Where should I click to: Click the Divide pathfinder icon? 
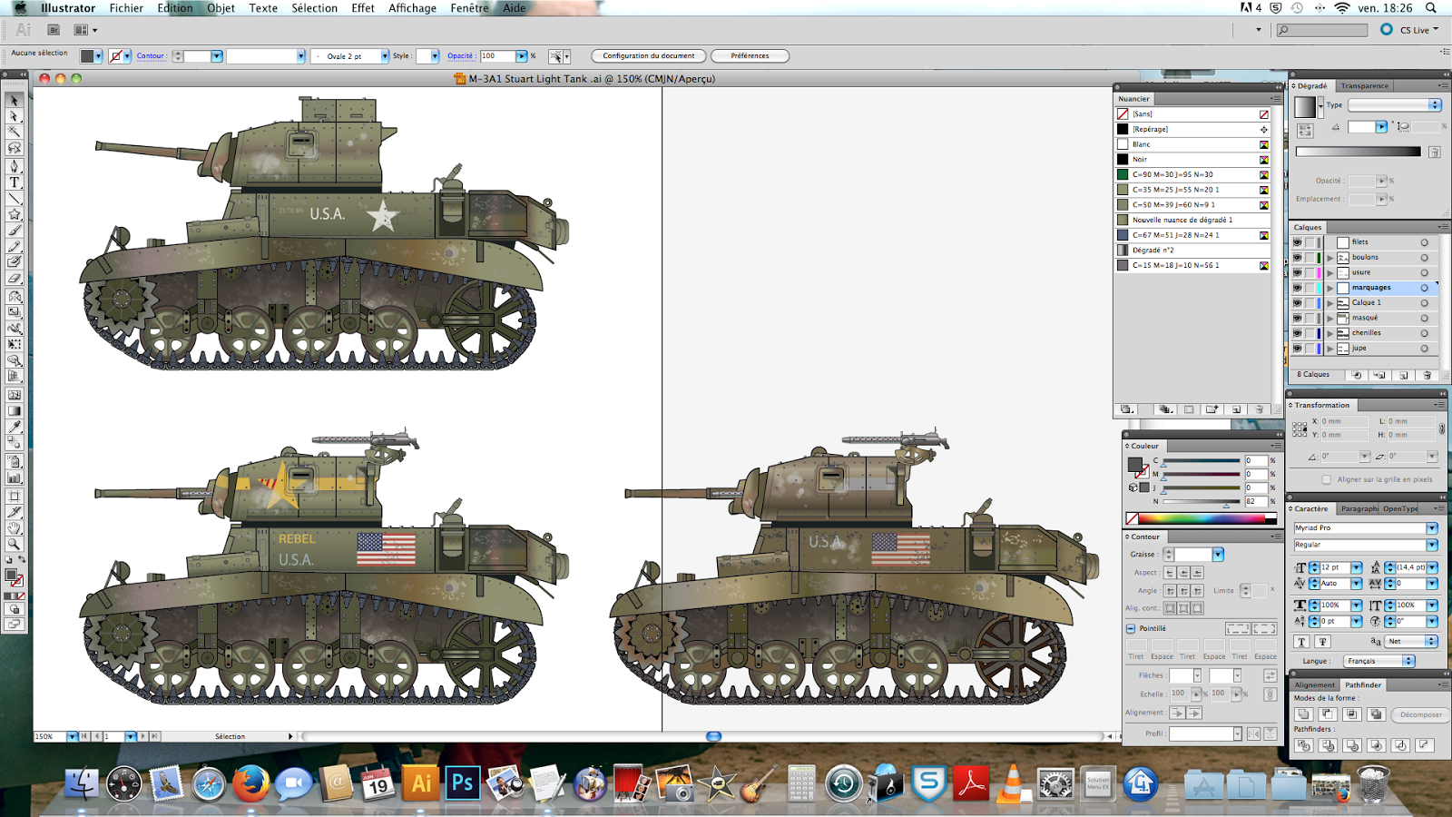tap(1304, 745)
